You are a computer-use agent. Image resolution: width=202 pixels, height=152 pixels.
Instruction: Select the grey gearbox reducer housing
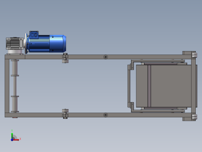coord(15,44)
